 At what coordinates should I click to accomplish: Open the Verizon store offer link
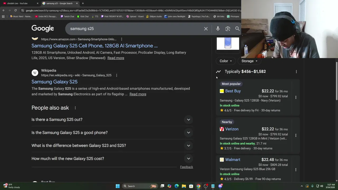[x=232, y=129]
